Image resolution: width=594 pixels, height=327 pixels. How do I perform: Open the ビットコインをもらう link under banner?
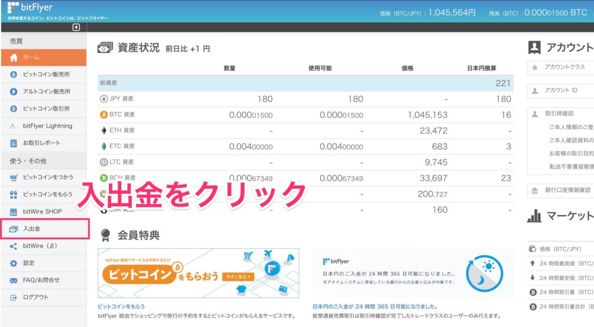tap(121, 306)
